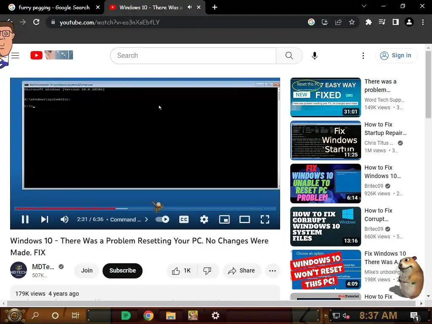432x324 pixels.
Task: Open the Chrome profile icon
Action: tap(409, 22)
